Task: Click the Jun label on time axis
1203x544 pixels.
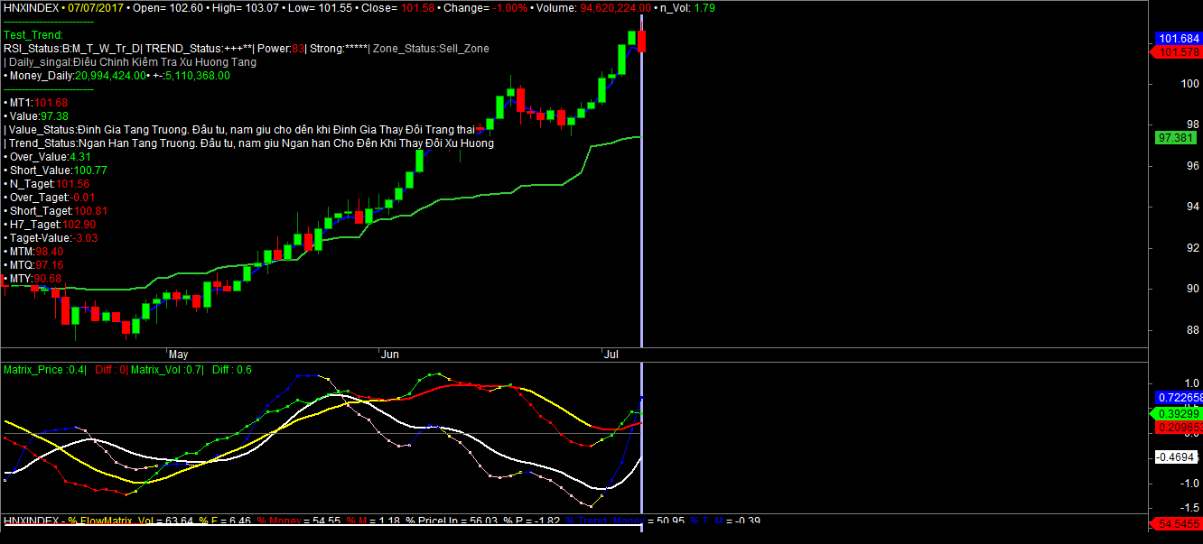Action: coord(389,355)
